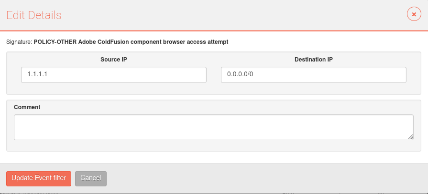The height and width of the screenshot is (194, 428).
Task: Click inside the empty Comment text area
Action: (213, 127)
